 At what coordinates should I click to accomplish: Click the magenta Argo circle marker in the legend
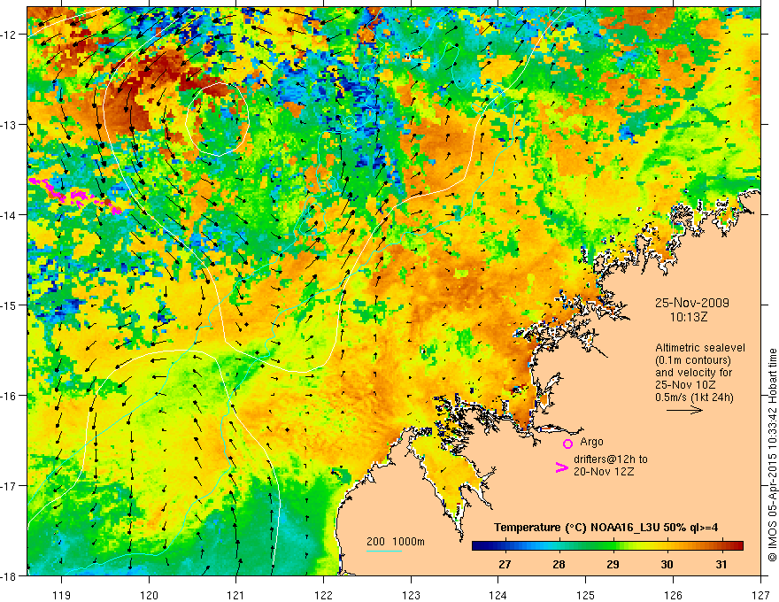click(567, 444)
